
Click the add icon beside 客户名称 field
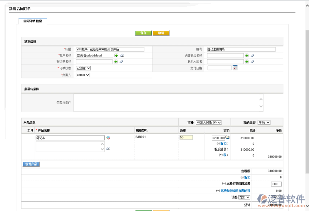(x=116, y=56)
